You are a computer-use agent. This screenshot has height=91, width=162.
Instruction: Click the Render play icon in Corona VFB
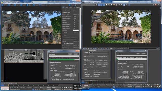point(76,5)
